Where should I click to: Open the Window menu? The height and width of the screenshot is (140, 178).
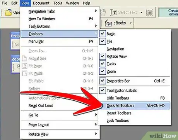pyautogui.click(x=72, y=3)
